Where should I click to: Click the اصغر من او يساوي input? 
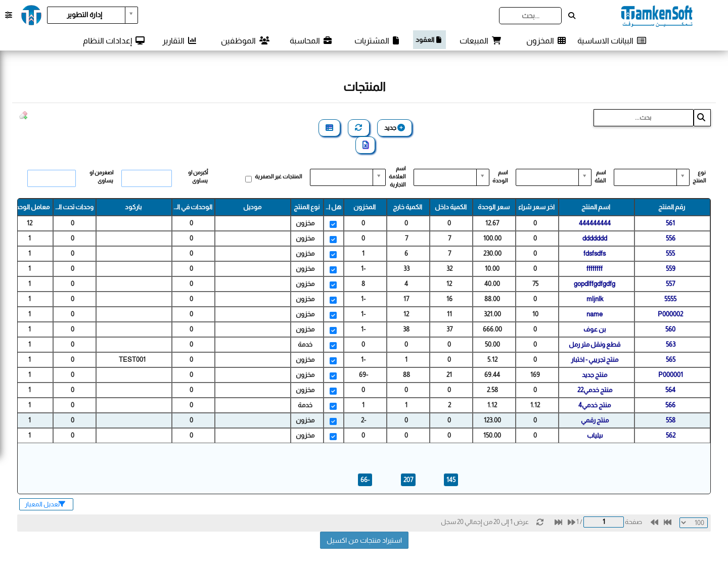52,178
